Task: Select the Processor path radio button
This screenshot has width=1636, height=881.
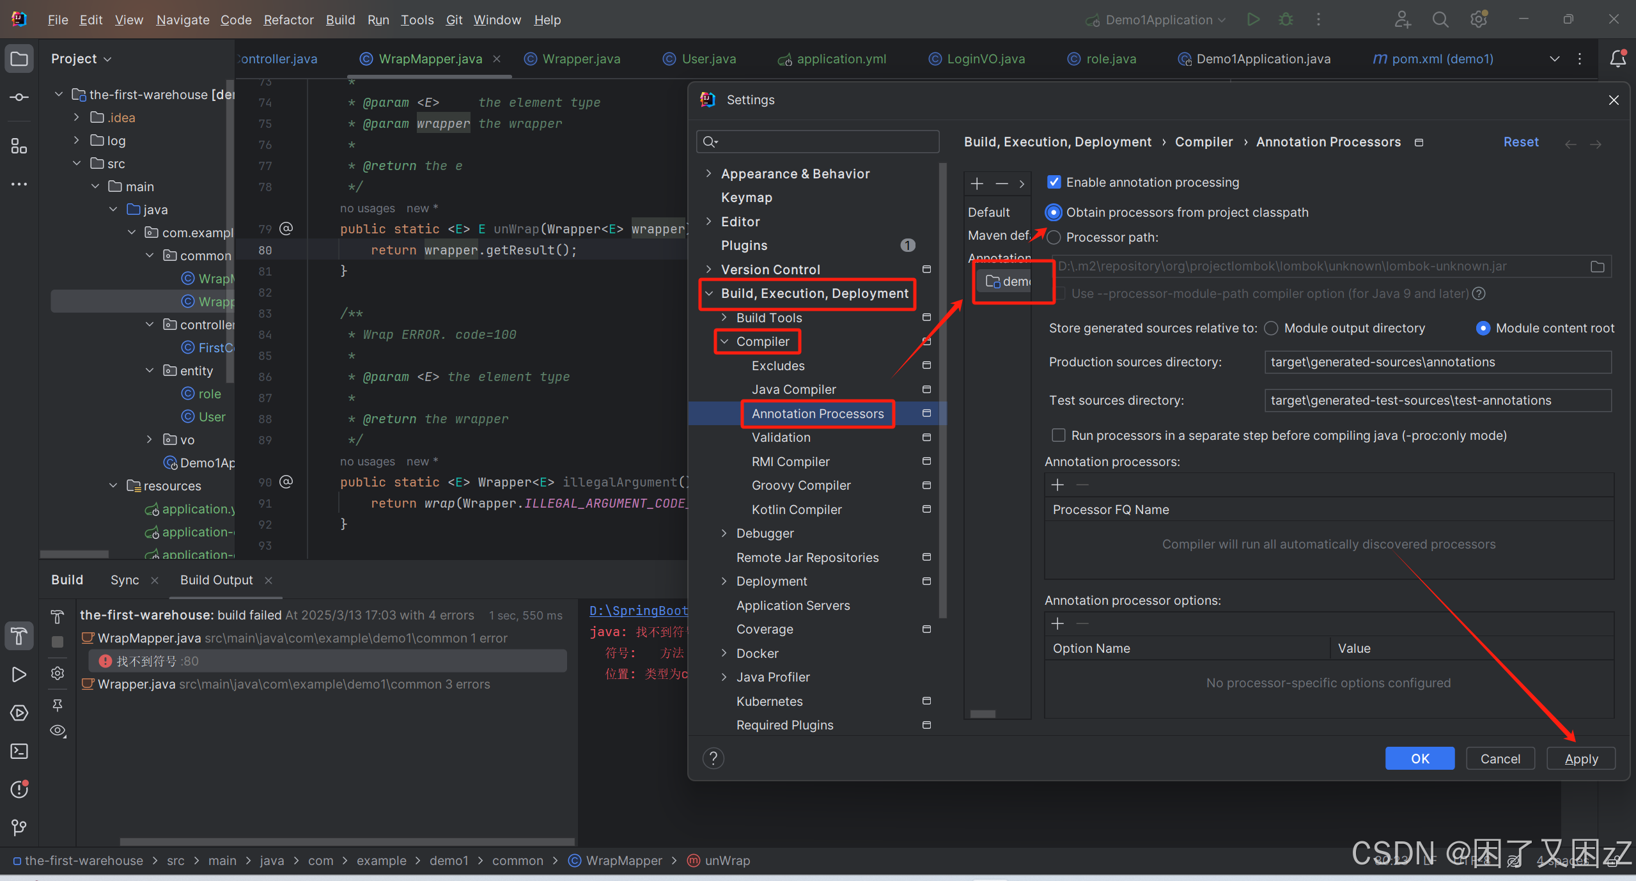Action: 1054,237
